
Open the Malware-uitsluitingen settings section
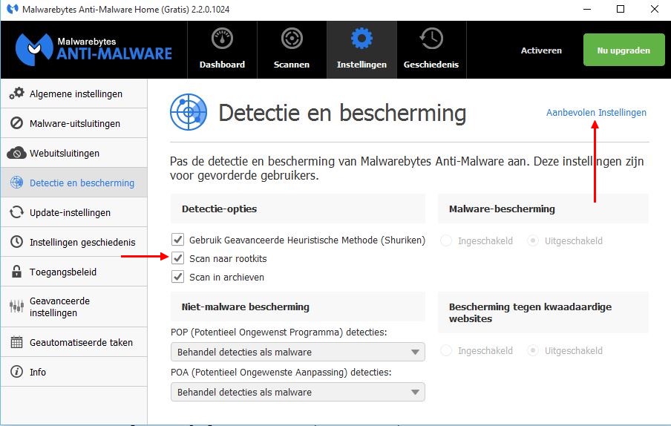[x=74, y=124]
